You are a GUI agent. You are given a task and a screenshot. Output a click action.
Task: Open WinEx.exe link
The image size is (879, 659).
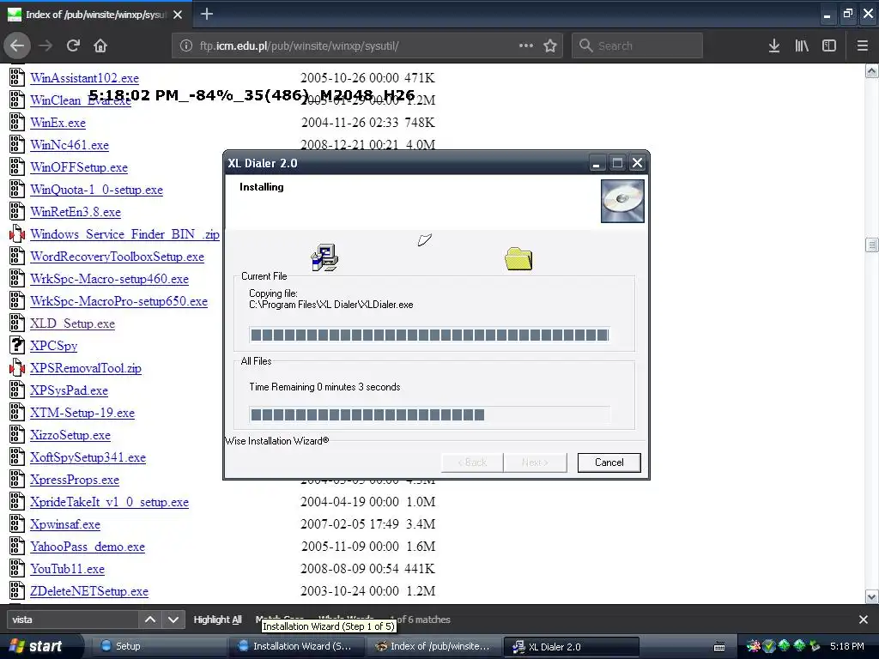(58, 123)
